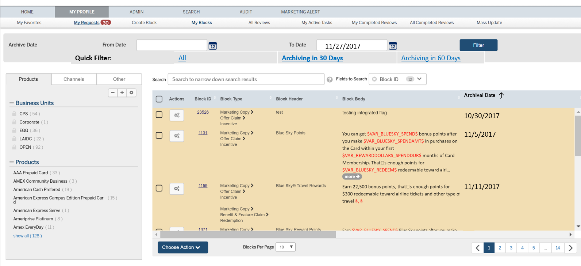The image size is (581, 266).
Task: Click the Archival Date sort arrow
Action: [x=501, y=95]
